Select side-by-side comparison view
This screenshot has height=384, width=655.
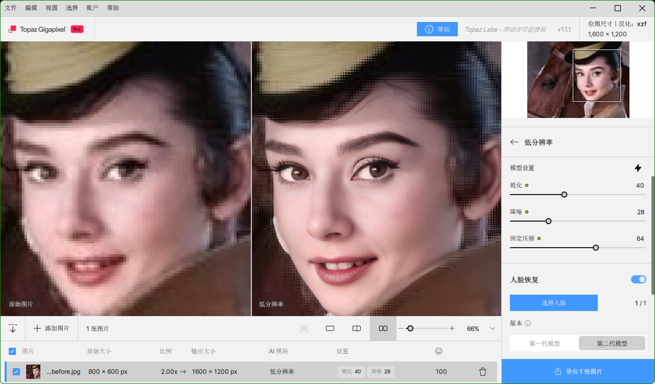383,328
